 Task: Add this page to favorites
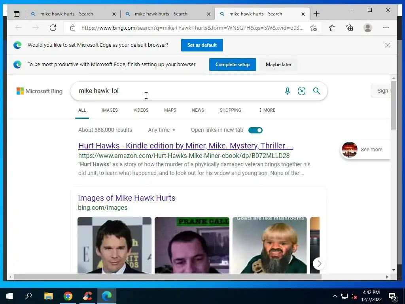click(313, 28)
